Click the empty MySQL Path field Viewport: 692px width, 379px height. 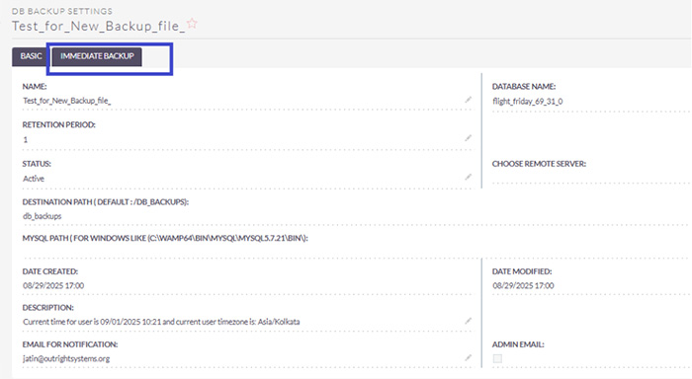pos(356,251)
